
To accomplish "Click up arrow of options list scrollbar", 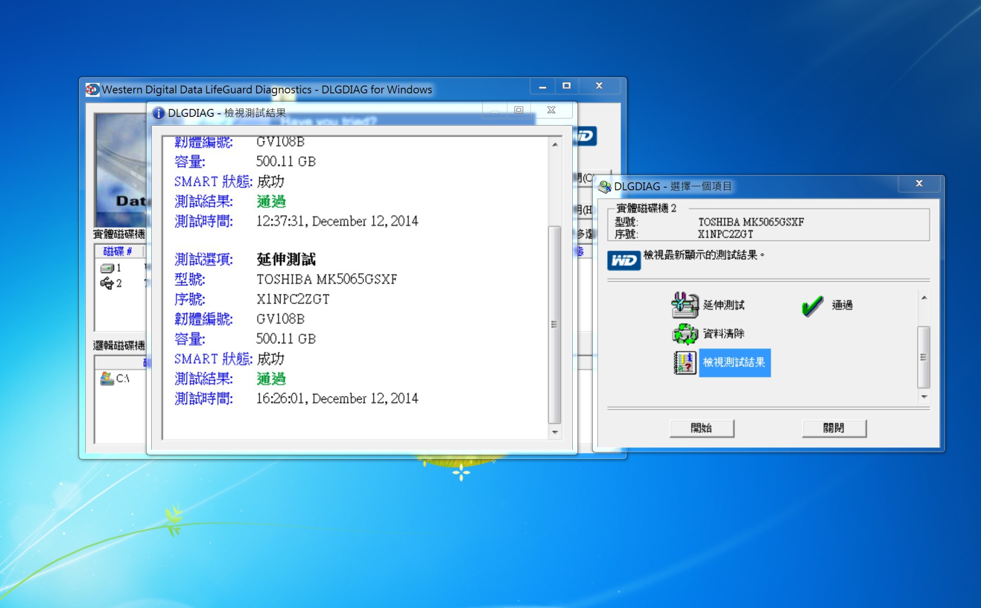I will click(x=924, y=298).
